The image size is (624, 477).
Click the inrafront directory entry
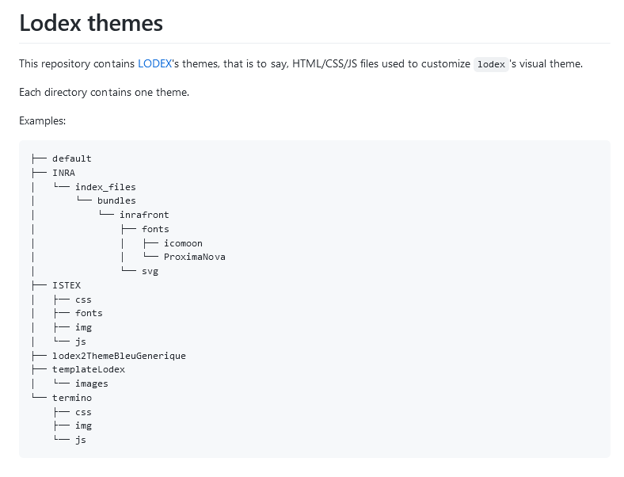[144, 215]
